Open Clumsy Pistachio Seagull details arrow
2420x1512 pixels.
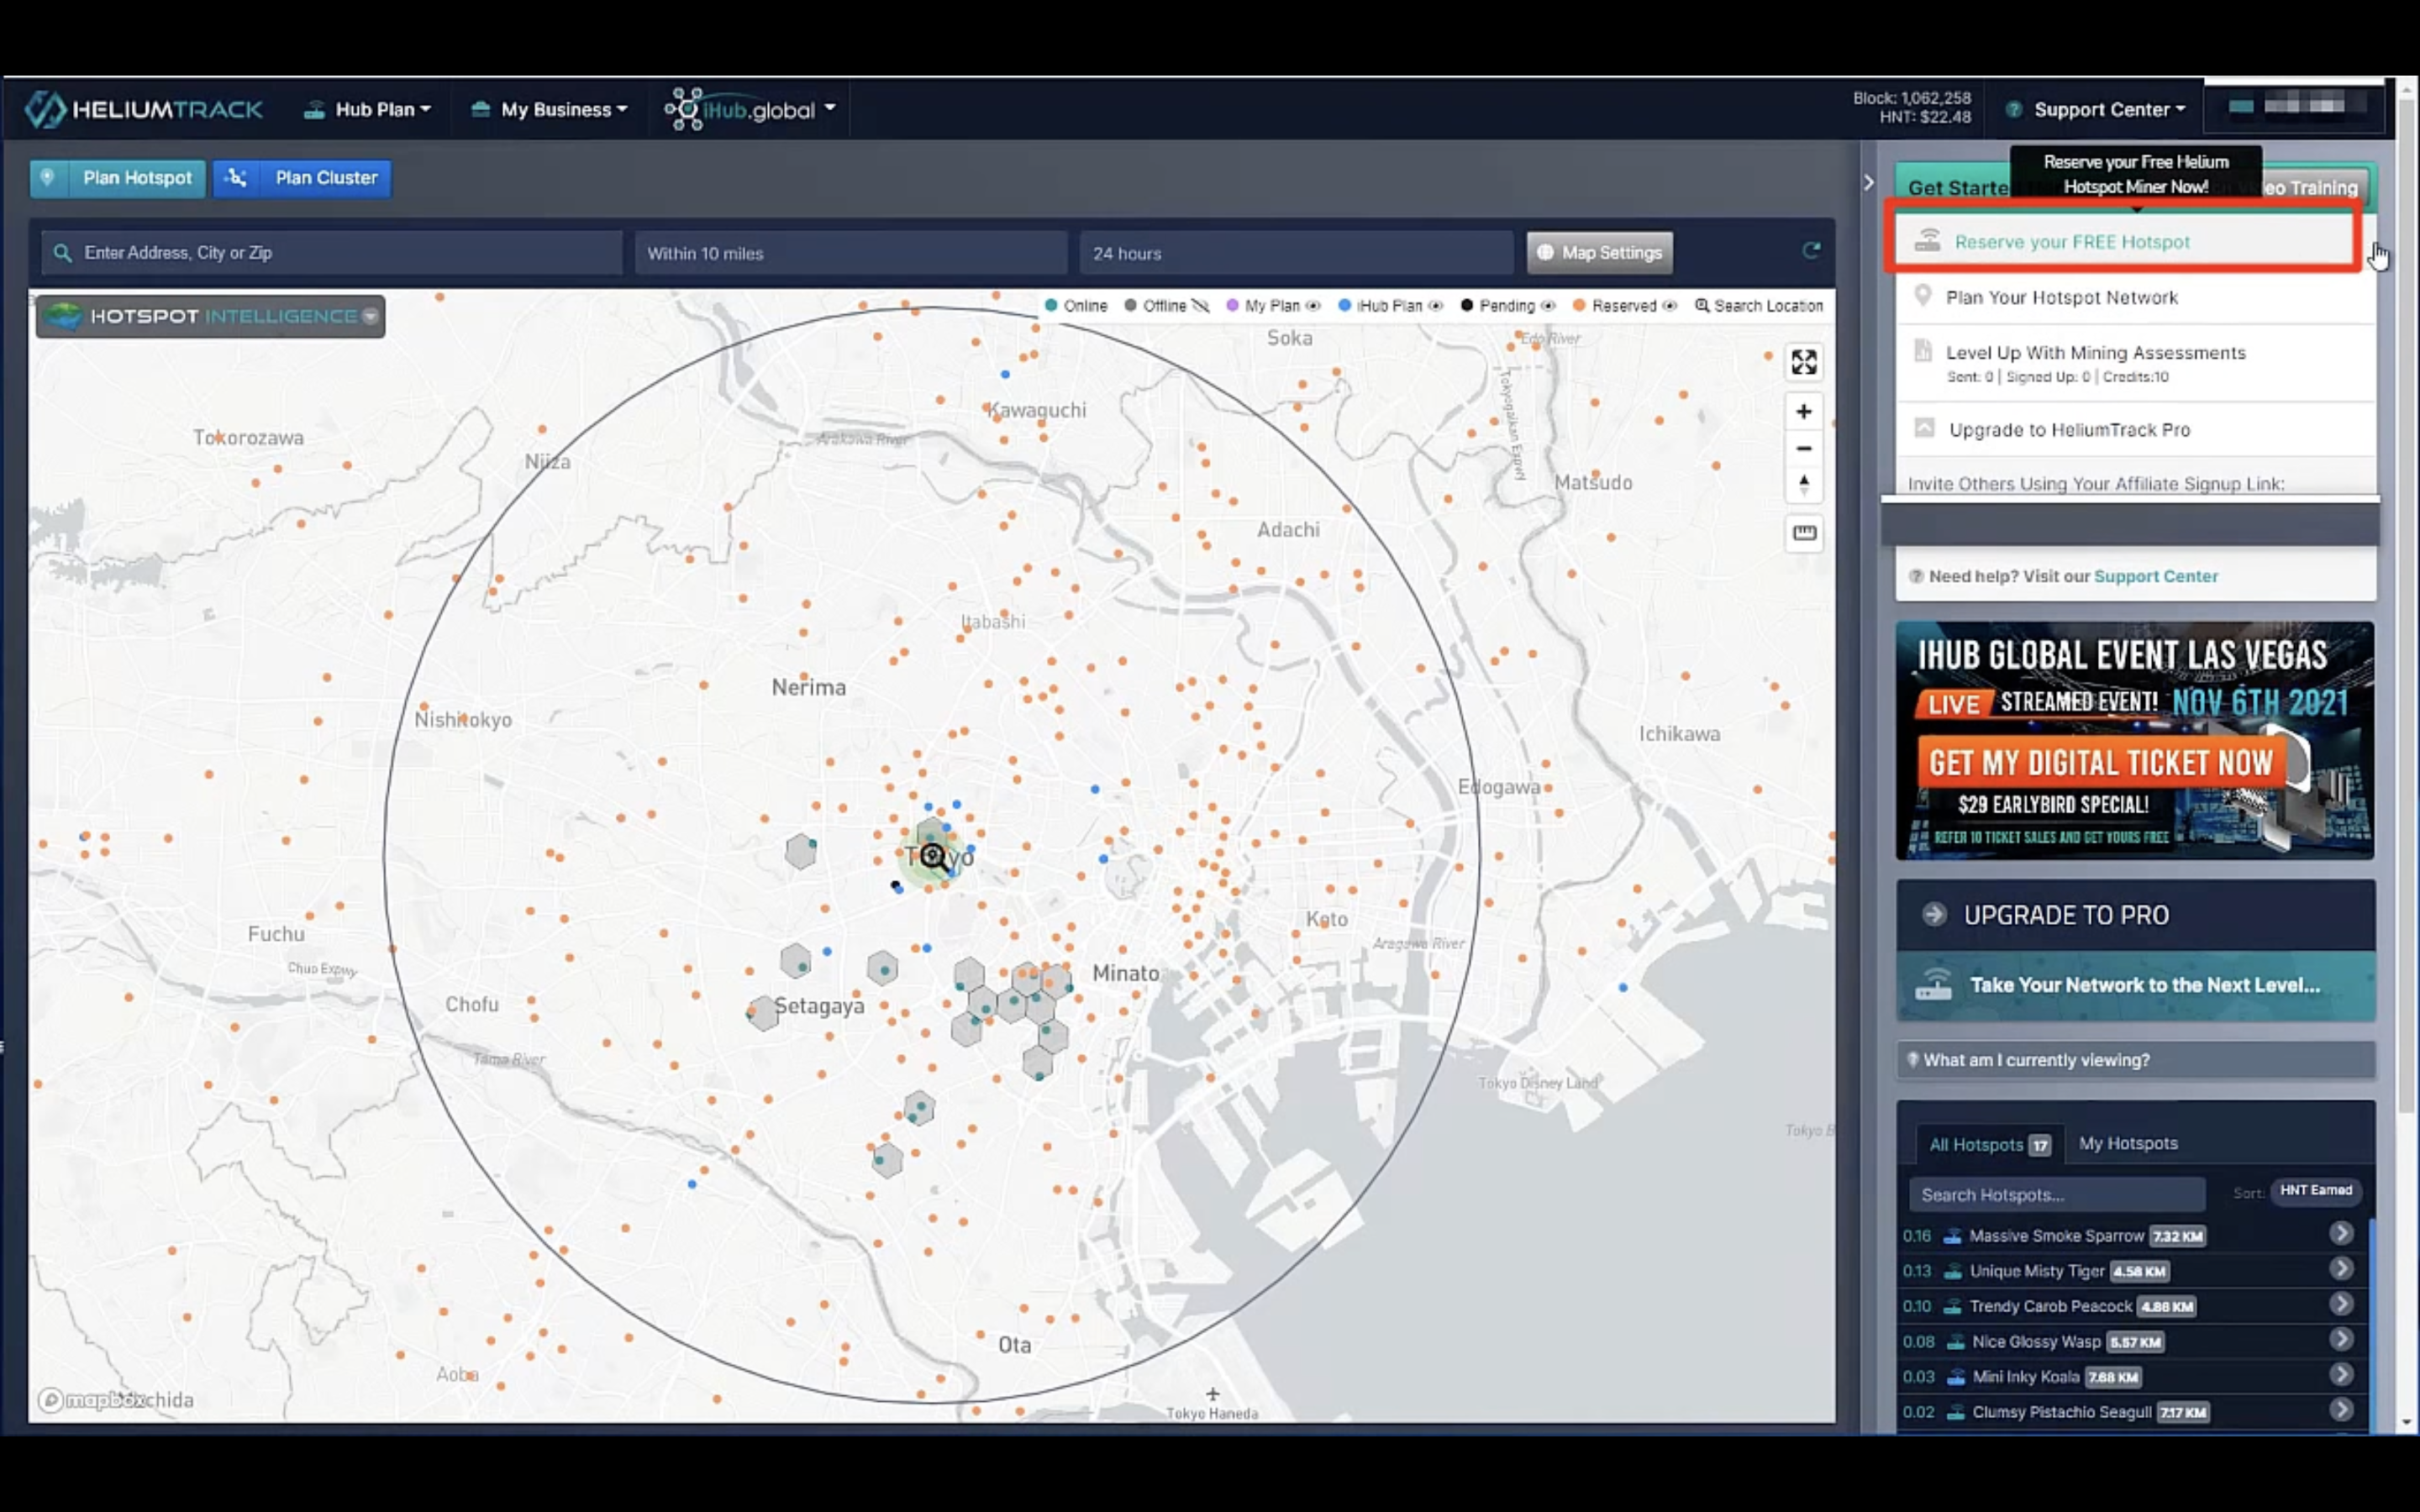tap(2340, 1409)
